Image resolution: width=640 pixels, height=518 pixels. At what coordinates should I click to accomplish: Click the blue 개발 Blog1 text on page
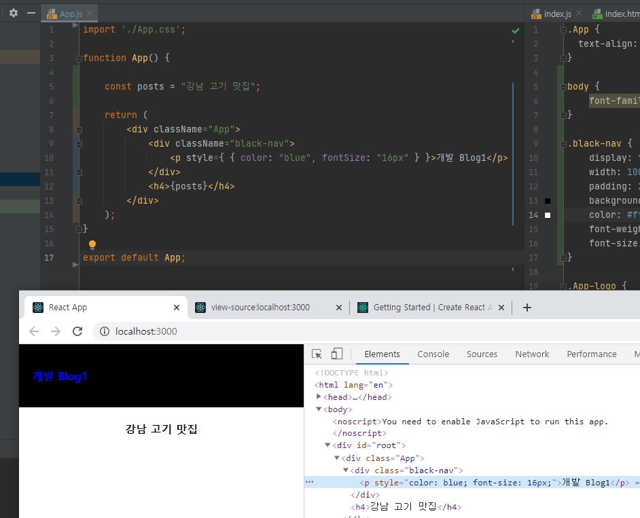point(60,377)
